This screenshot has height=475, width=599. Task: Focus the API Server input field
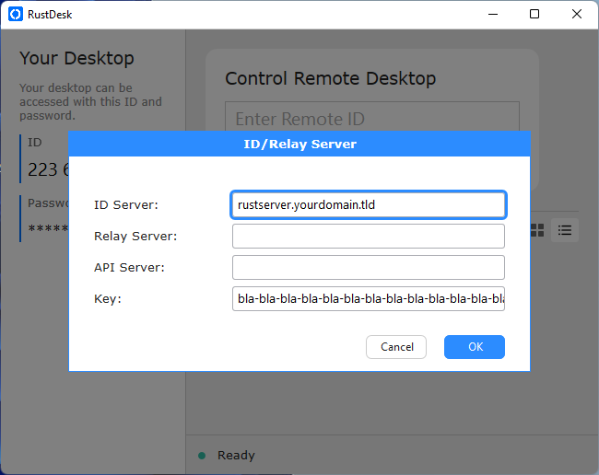click(369, 268)
